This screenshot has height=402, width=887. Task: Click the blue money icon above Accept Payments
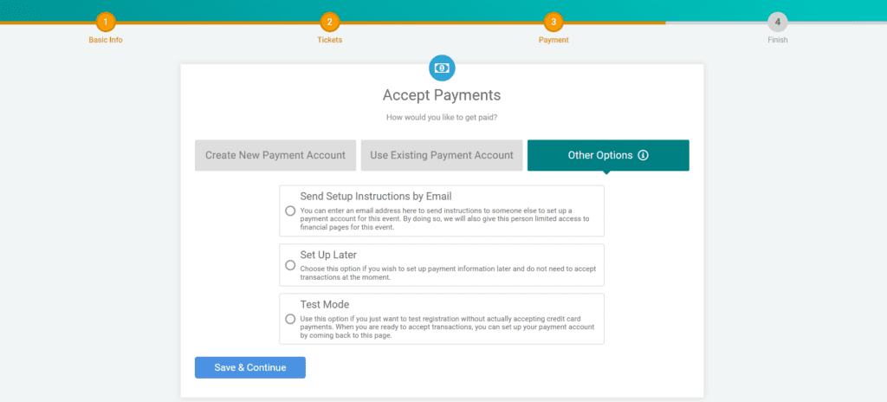click(x=442, y=68)
